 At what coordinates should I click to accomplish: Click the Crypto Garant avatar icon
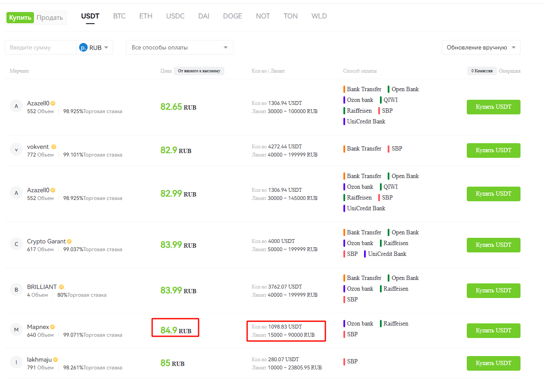click(16, 244)
